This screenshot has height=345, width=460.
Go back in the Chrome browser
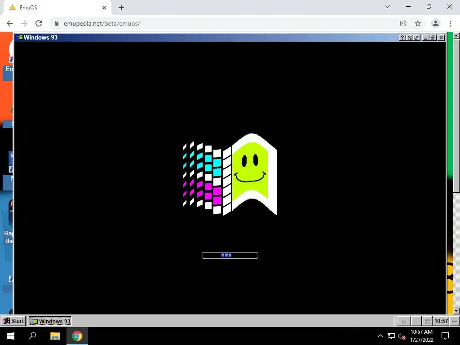click(x=10, y=23)
